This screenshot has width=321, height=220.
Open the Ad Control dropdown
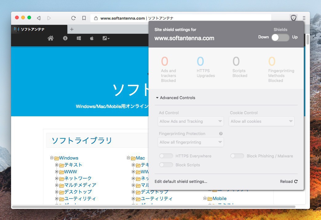pyautogui.click(x=191, y=121)
